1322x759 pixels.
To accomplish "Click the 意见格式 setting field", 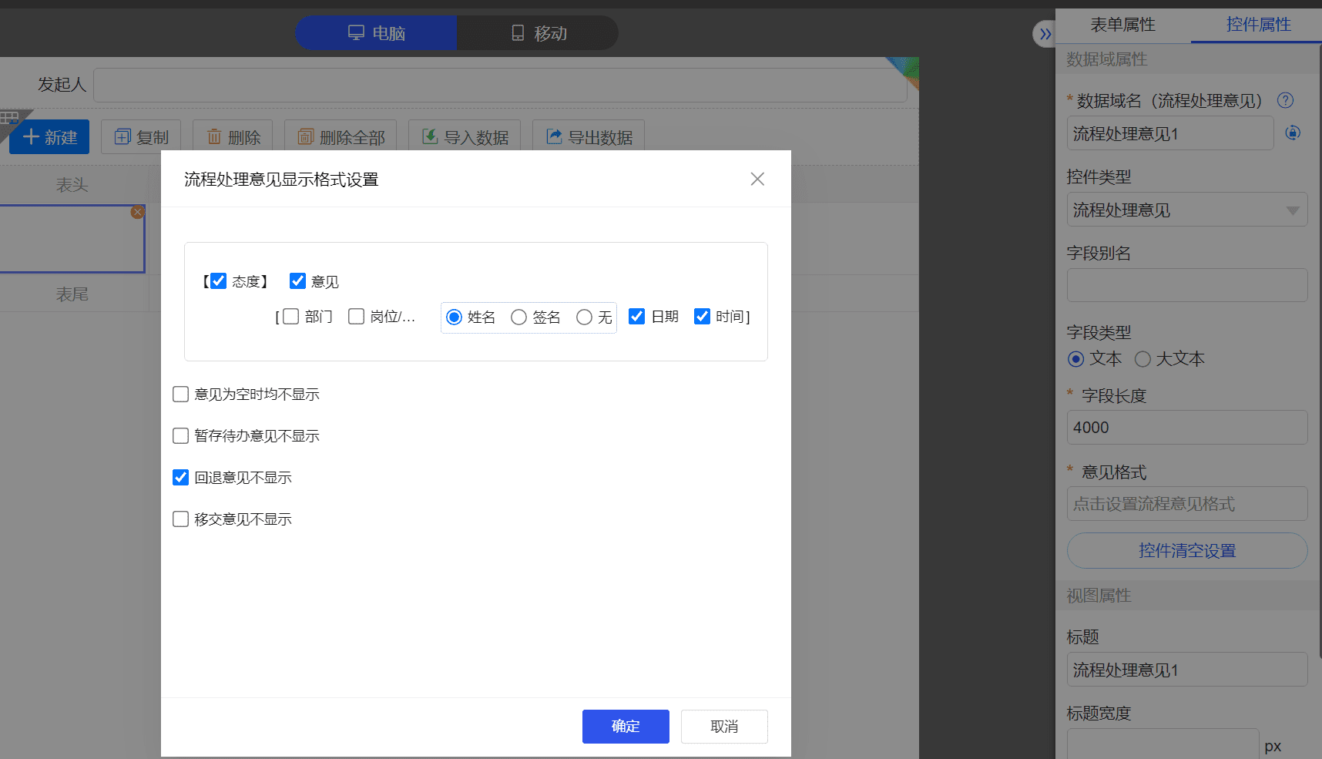I will coord(1187,503).
